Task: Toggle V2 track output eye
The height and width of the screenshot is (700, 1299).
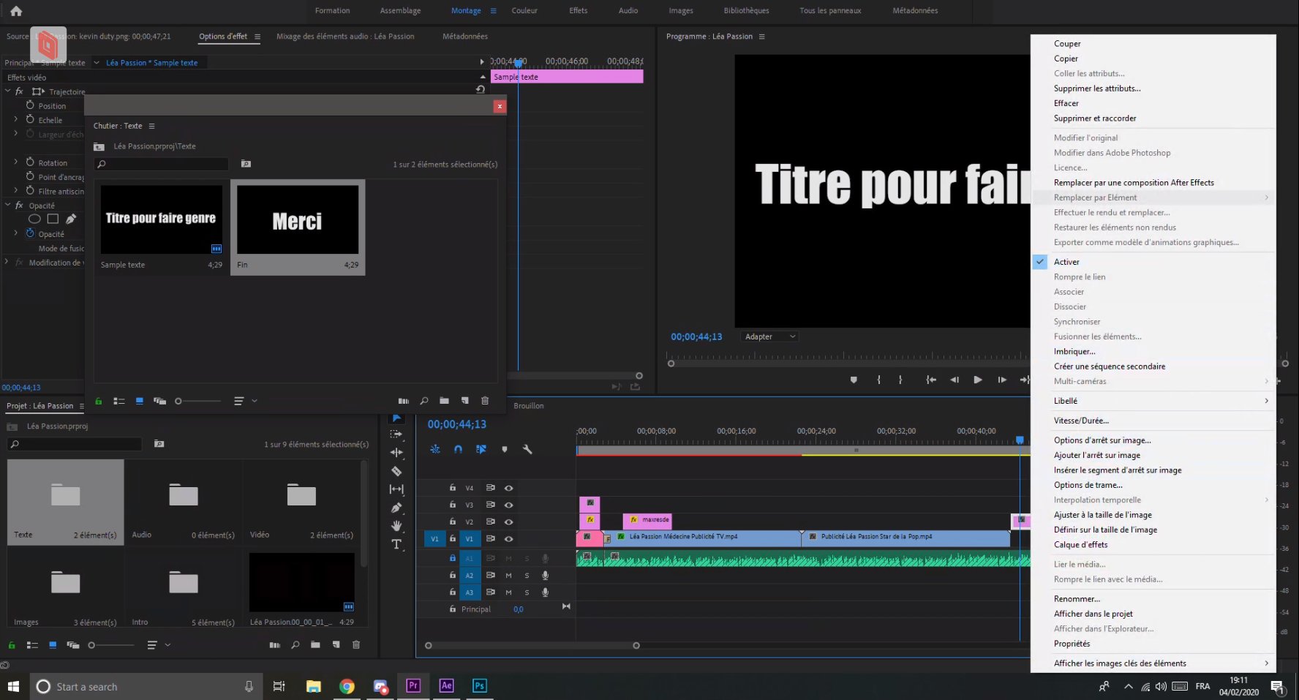Action: coord(508,522)
